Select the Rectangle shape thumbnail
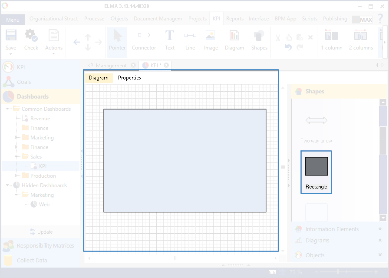The image size is (389, 278). (x=316, y=167)
